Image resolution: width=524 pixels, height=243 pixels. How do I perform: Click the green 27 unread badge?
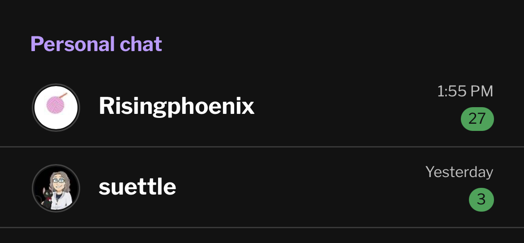477,119
